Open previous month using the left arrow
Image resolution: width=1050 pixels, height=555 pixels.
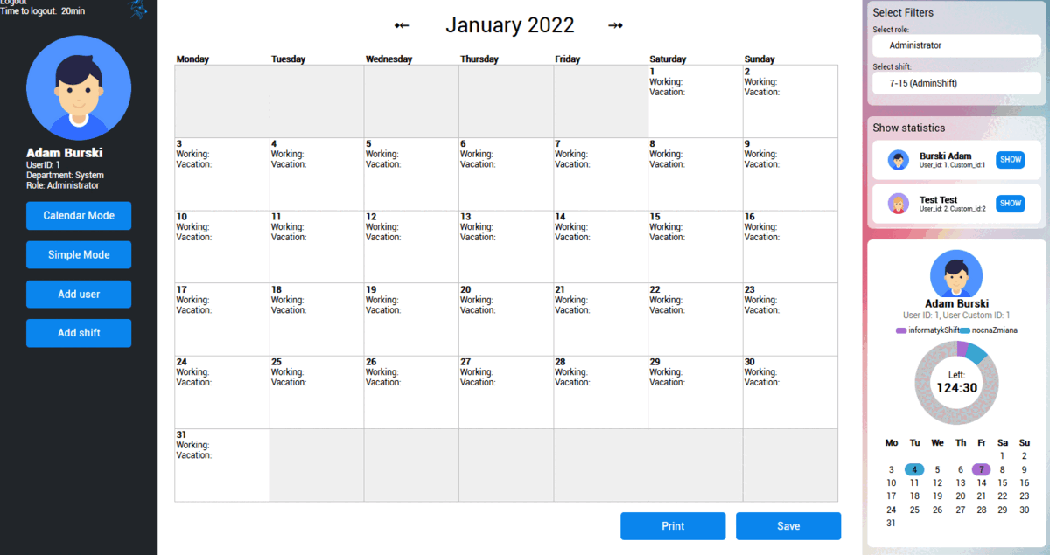pos(401,25)
